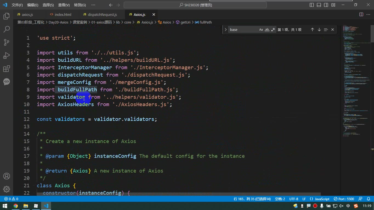The height and width of the screenshot is (210, 374).
Task: Switch to the dispatchRequest.js tab
Action: point(102,14)
